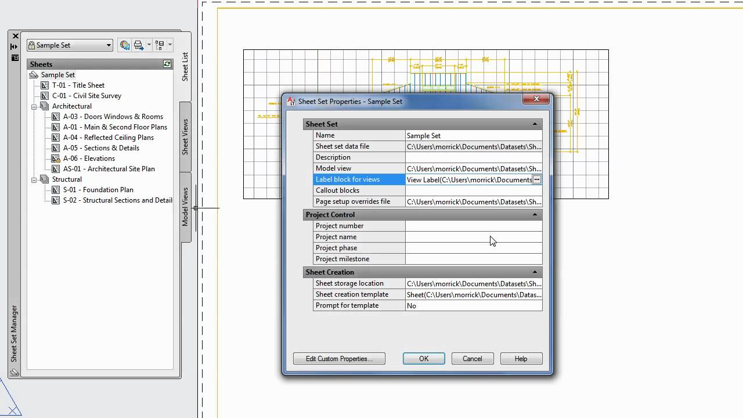743x418 pixels.
Task: Click the Sheet Selections icon
Action: [160, 45]
